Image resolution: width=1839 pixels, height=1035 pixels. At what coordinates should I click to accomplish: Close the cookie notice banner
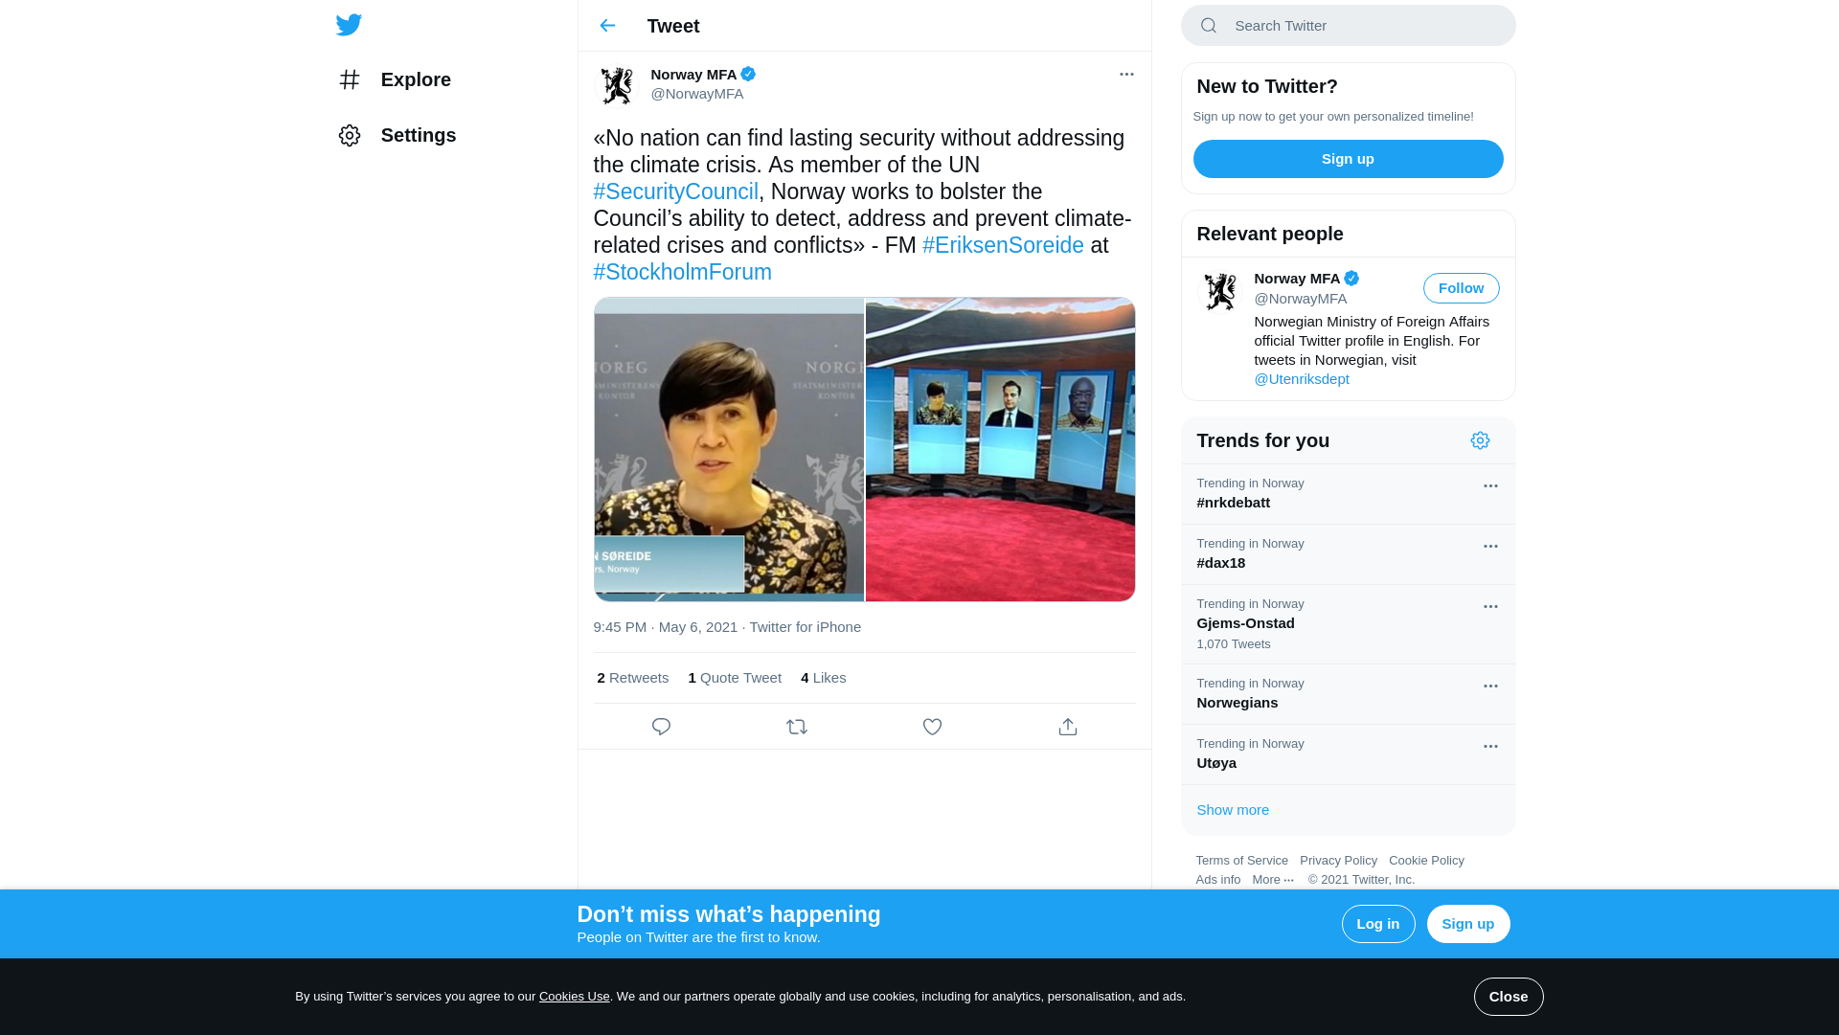click(x=1508, y=997)
